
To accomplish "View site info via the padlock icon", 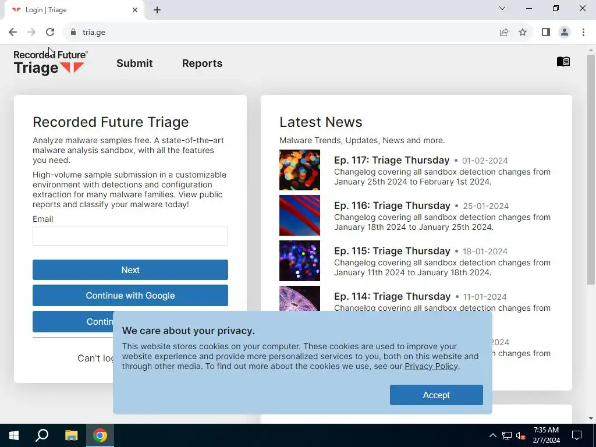I will pyautogui.click(x=73, y=33).
